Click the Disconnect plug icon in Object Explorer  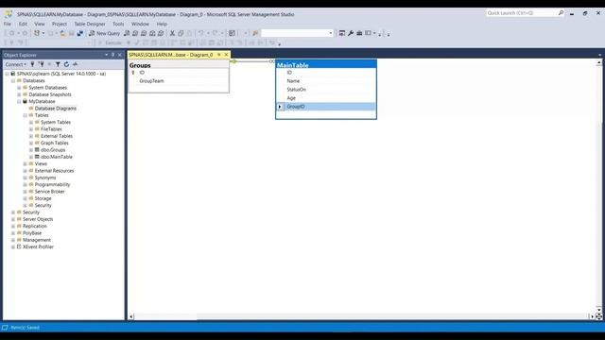(41, 64)
